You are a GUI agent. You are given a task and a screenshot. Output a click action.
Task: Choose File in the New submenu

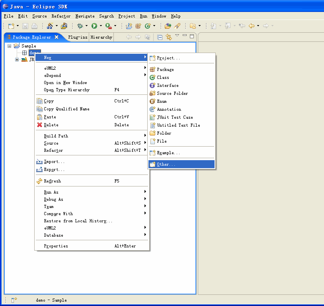[x=182, y=141]
